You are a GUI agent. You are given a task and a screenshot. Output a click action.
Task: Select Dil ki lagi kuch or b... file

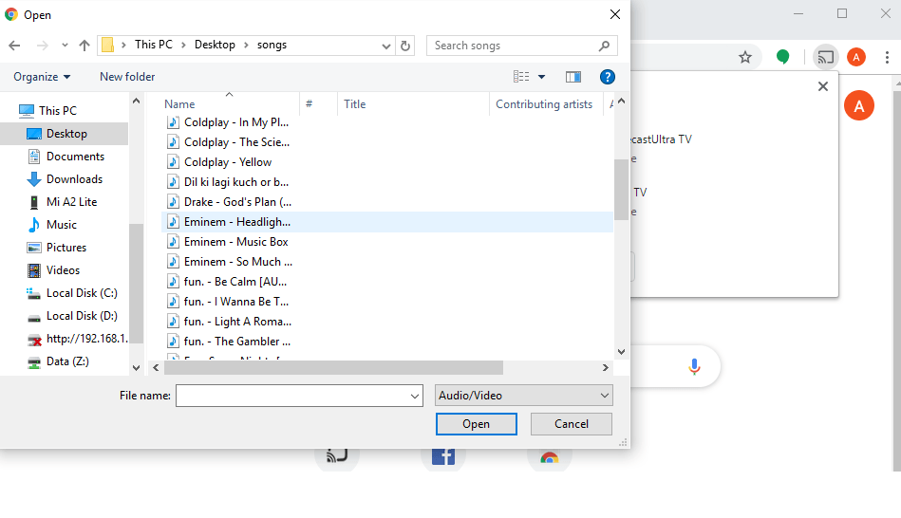click(236, 182)
